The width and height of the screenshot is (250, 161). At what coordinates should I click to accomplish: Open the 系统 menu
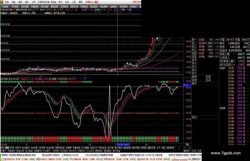pos(7,2)
